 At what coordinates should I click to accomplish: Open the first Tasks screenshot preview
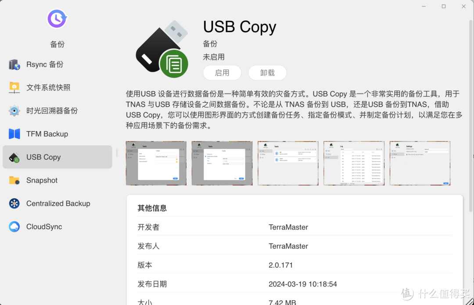pos(156,163)
